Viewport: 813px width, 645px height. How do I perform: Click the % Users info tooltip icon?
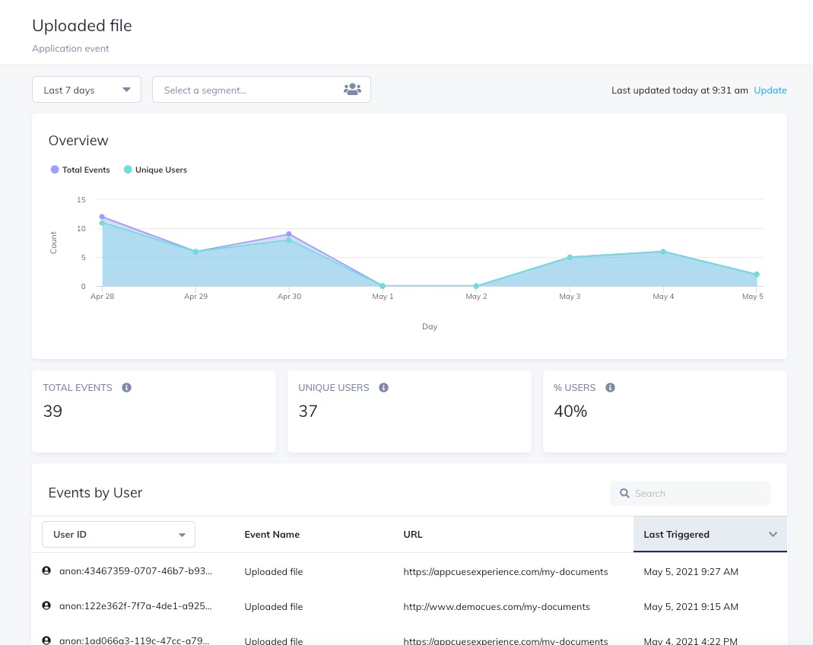(x=610, y=387)
